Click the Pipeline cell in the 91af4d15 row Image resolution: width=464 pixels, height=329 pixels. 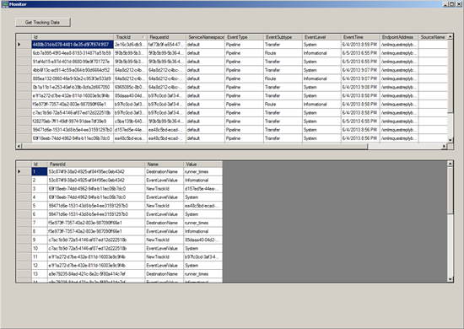pyautogui.click(x=244, y=62)
